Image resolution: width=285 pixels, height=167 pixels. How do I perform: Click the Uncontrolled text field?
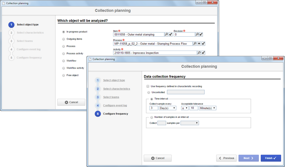[x=185, y=92]
